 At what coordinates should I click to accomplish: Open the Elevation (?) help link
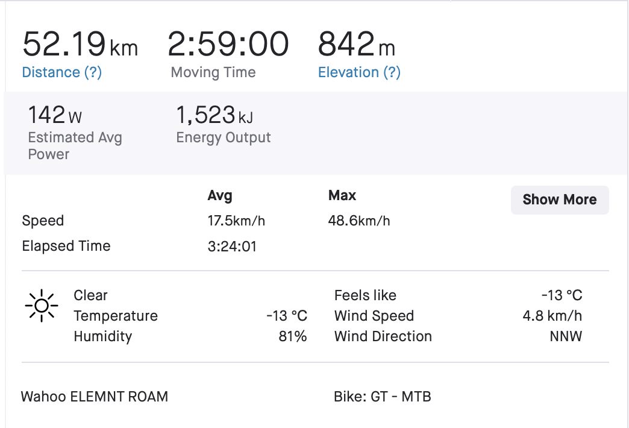click(359, 72)
